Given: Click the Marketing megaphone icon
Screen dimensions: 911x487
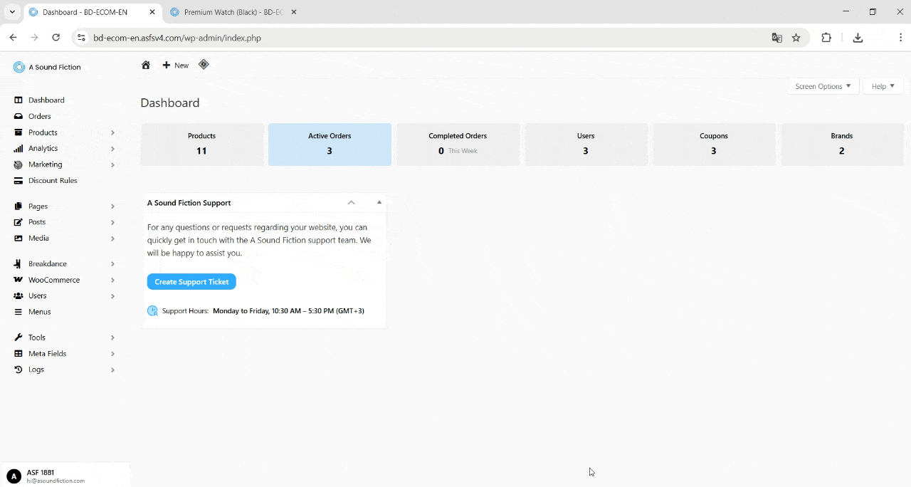Looking at the screenshot, I should click(19, 164).
